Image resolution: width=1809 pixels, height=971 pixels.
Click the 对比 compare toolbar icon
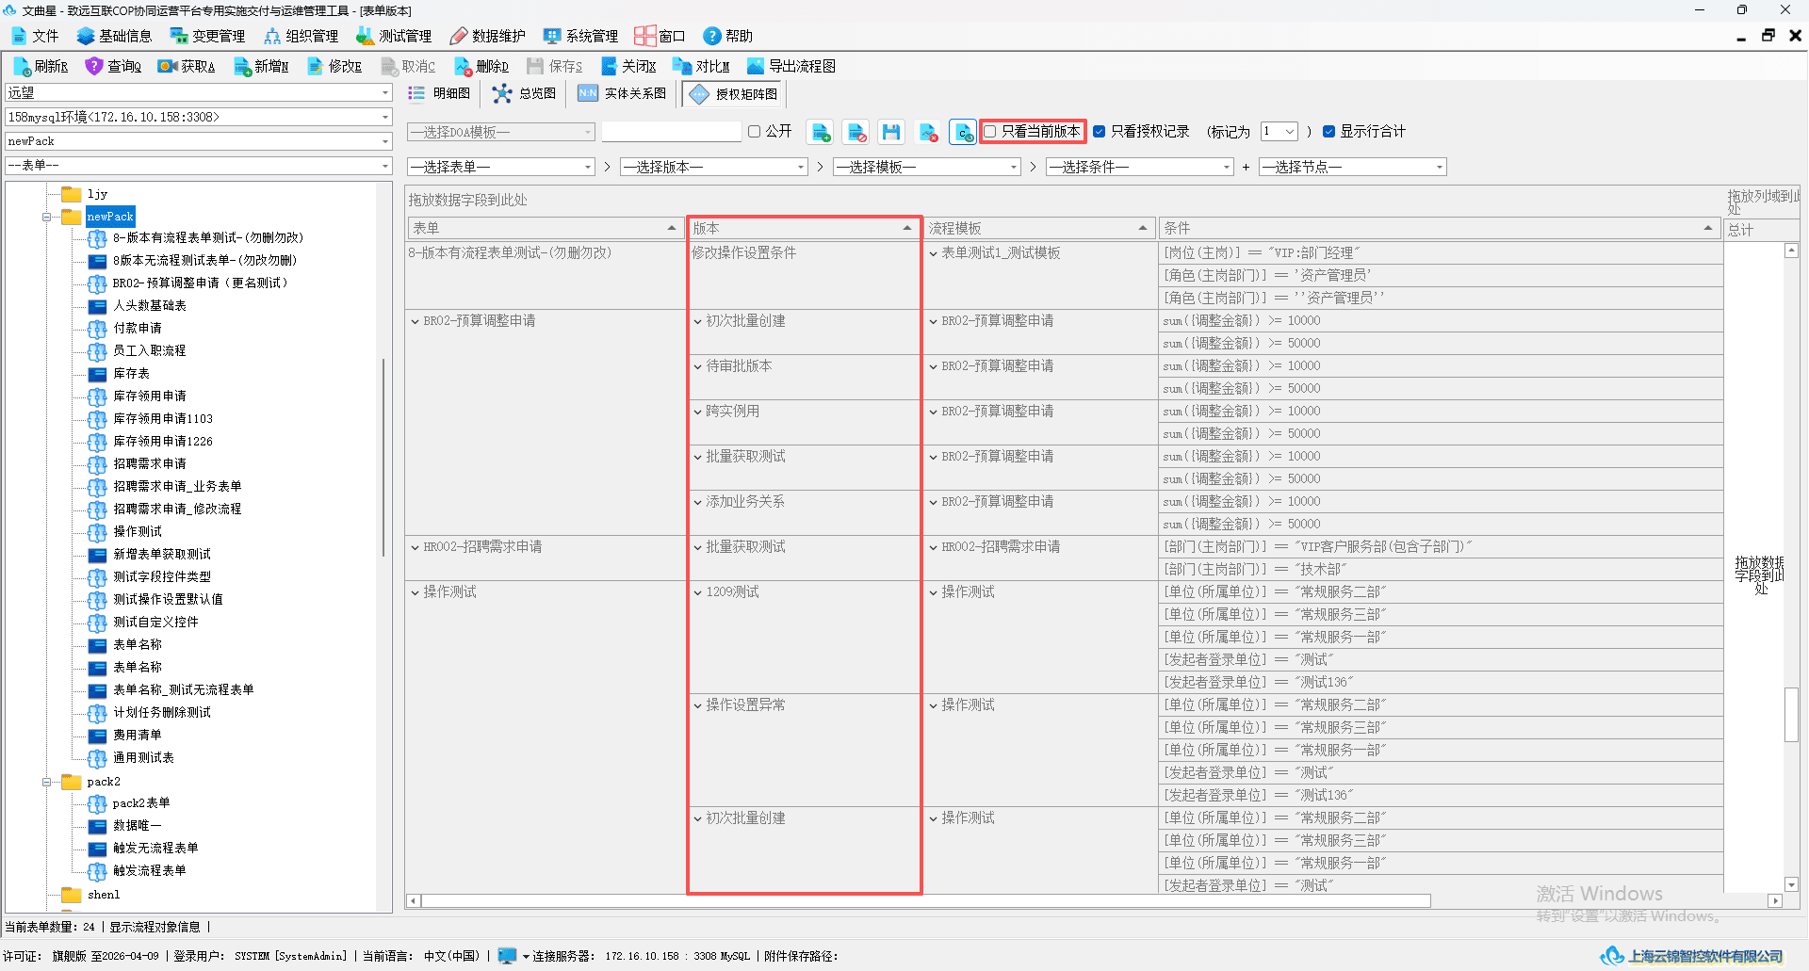[x=682, y=66]
